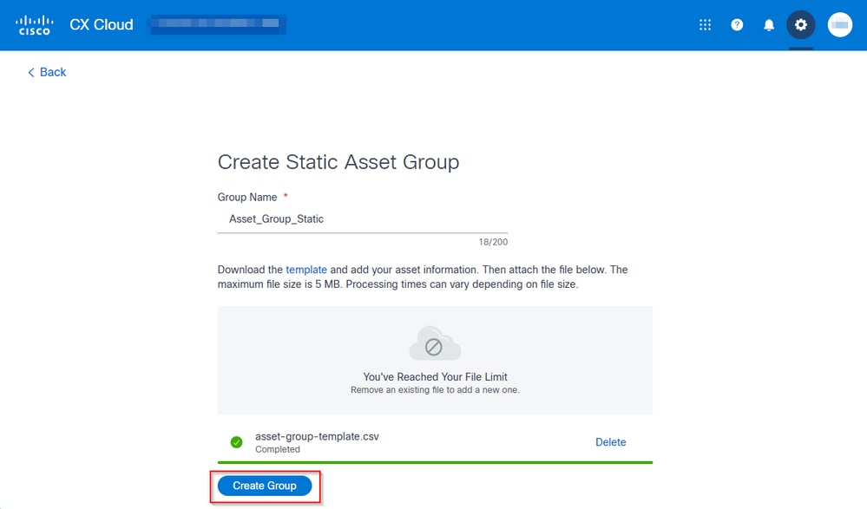
Task: Click the Remove an existing file hint text
Action: 435,390
